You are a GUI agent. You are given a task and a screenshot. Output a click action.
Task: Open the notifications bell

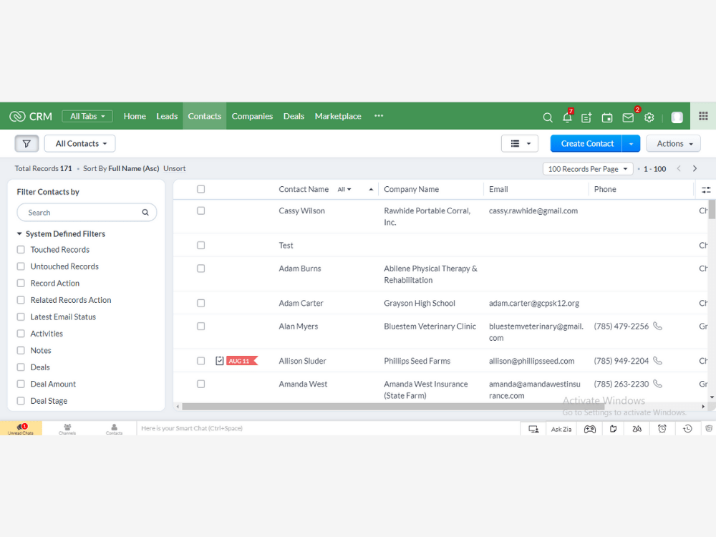tap(567, 117)
